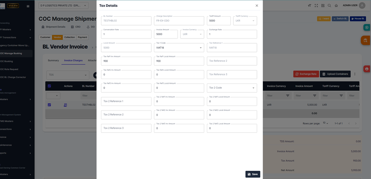Toggle the TESTHBL02 row checkbox

49,105
